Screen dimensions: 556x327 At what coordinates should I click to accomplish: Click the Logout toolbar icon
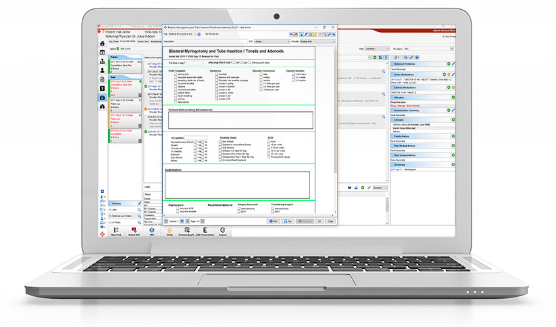click(x=222, y=232)
